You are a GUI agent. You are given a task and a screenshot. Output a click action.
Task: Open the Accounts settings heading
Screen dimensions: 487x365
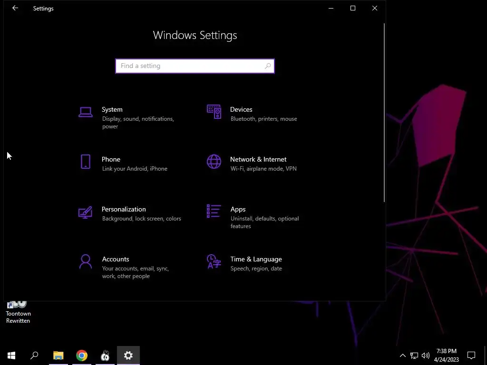(116, 259)
